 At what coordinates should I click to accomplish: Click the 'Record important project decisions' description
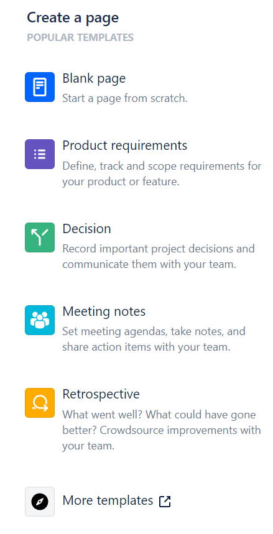click(159, 257)
